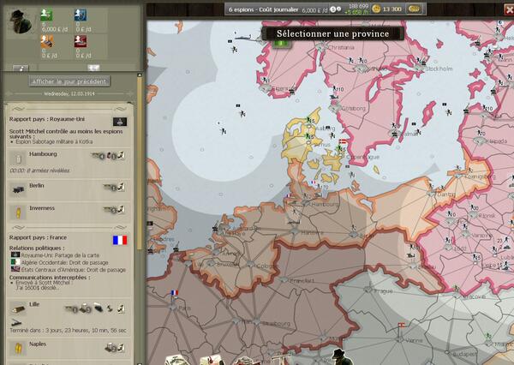Open the Berlin province entry
The image size is (514, 365).
(x=69, y=188)
